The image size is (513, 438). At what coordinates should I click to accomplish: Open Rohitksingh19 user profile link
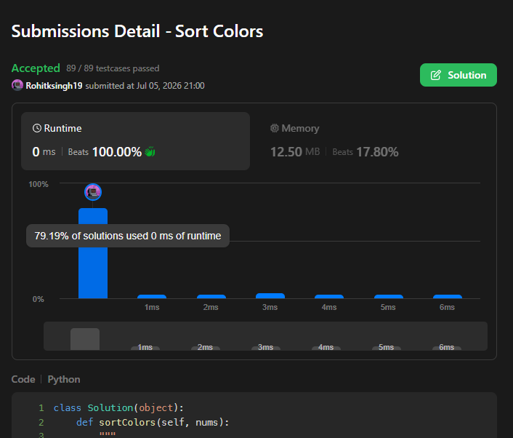click(x=54, y=86)
